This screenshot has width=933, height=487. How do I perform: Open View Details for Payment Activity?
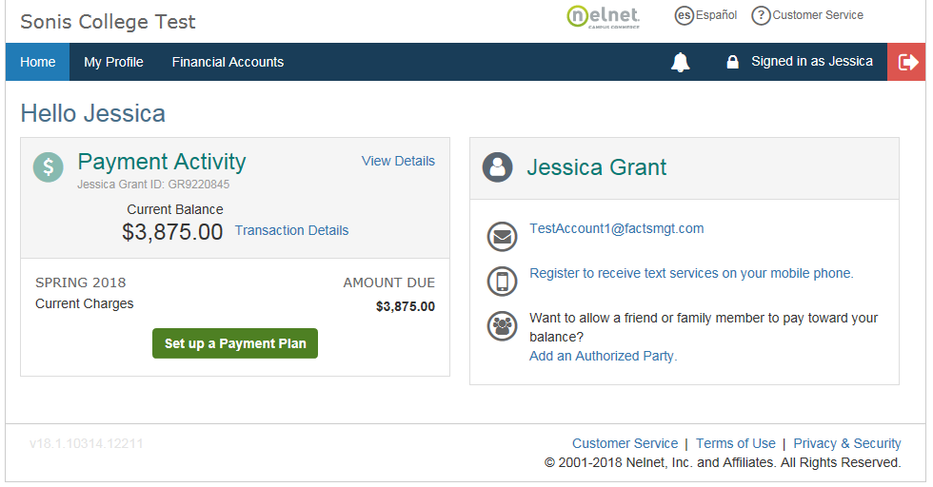[398, 161]
